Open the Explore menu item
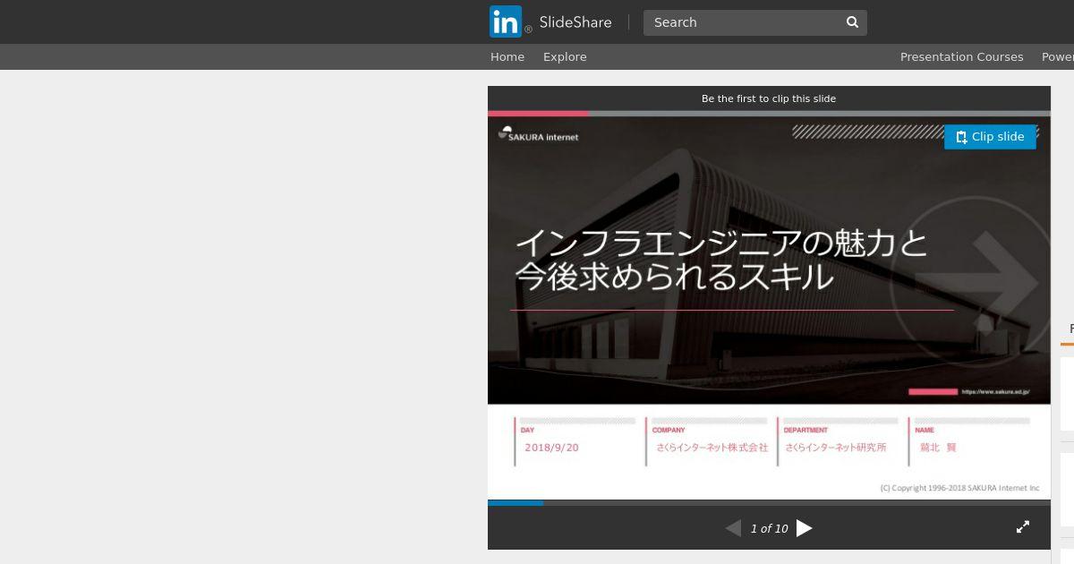 [565, 56]
